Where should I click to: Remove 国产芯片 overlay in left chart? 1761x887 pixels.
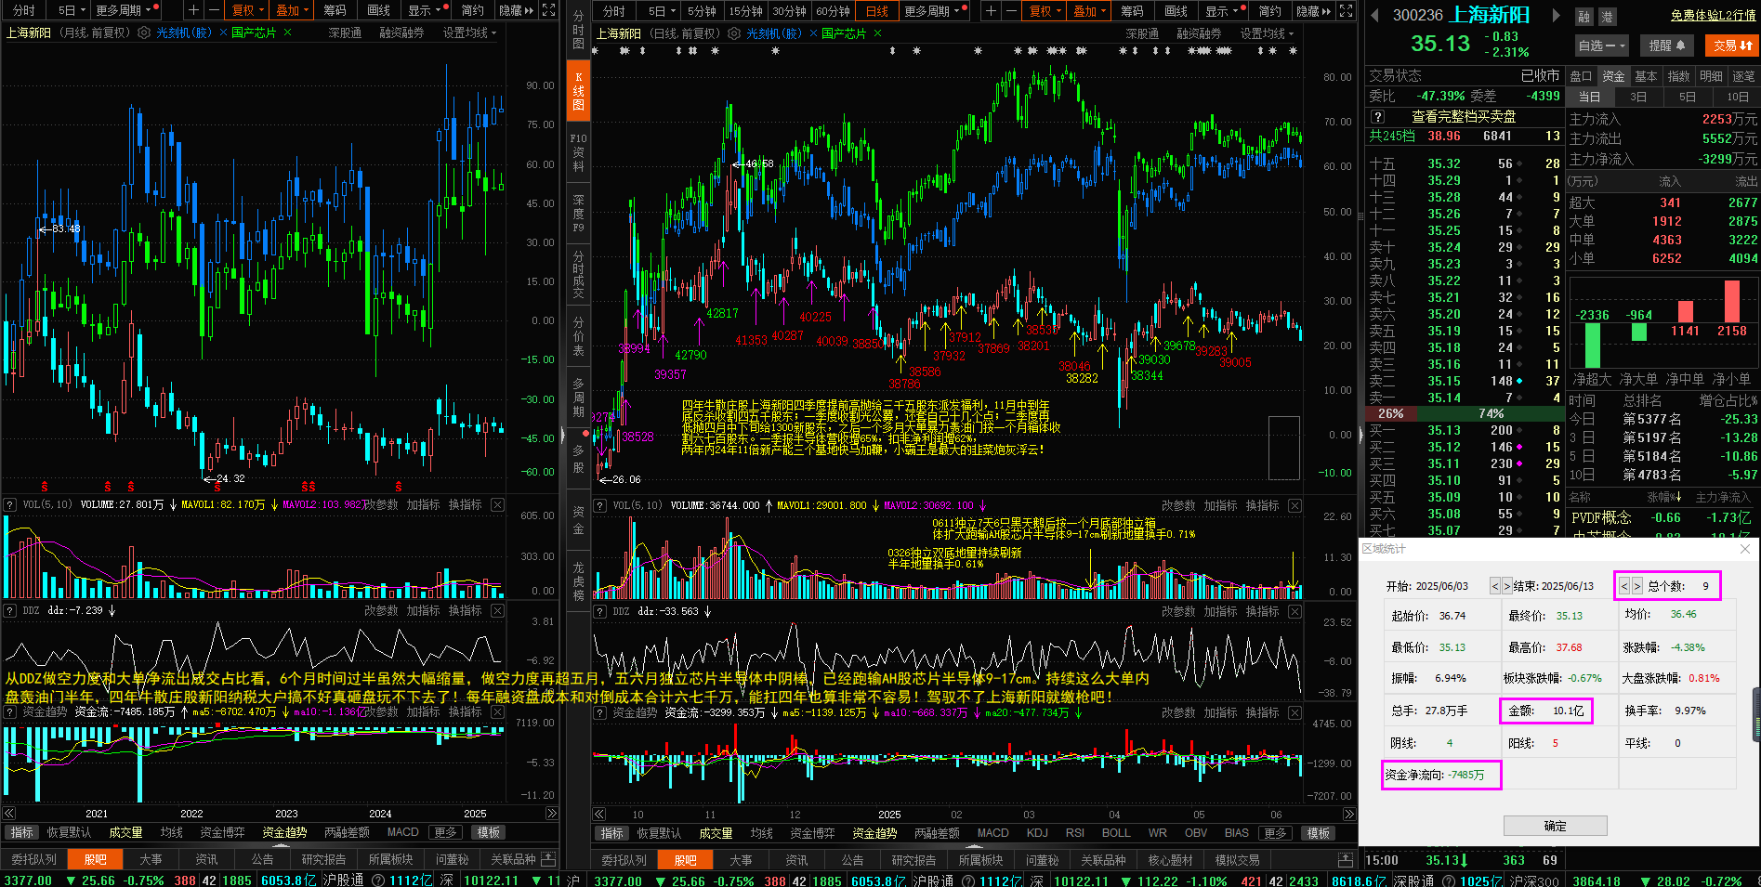[x=287, y=33]
